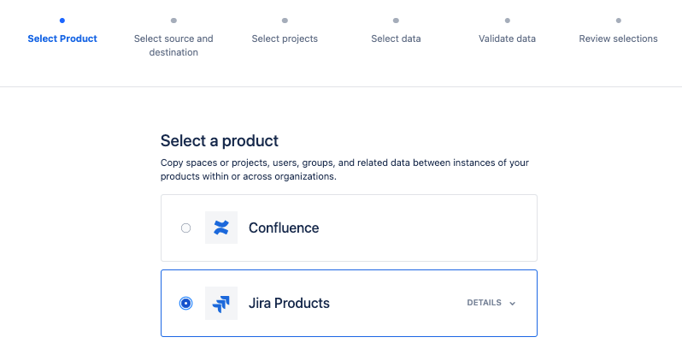
Task: Click the chevron arrow beside DETAILS
Action: pos(513,303)
